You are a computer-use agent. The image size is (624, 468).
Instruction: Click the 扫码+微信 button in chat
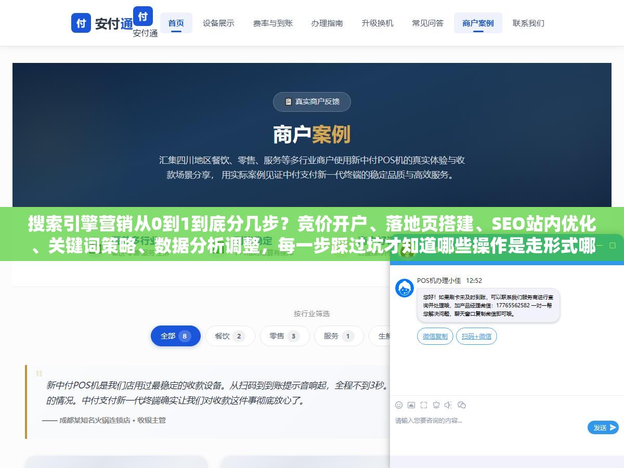(x=476, y=336)
